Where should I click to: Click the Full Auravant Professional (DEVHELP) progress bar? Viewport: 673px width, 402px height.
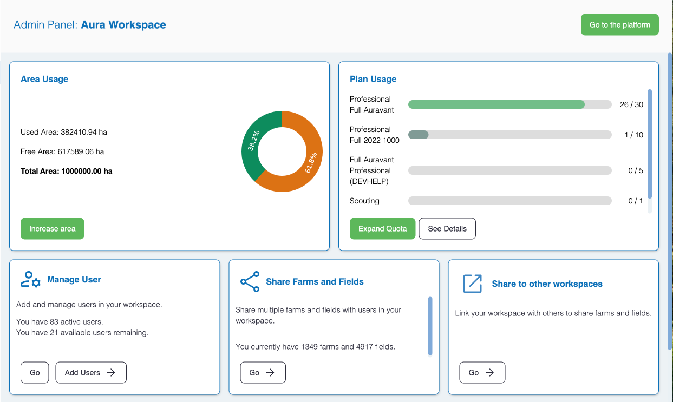509,170
